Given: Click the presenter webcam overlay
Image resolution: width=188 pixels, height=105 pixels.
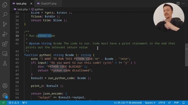Looking at the screenshot, I should pos(169,17).
